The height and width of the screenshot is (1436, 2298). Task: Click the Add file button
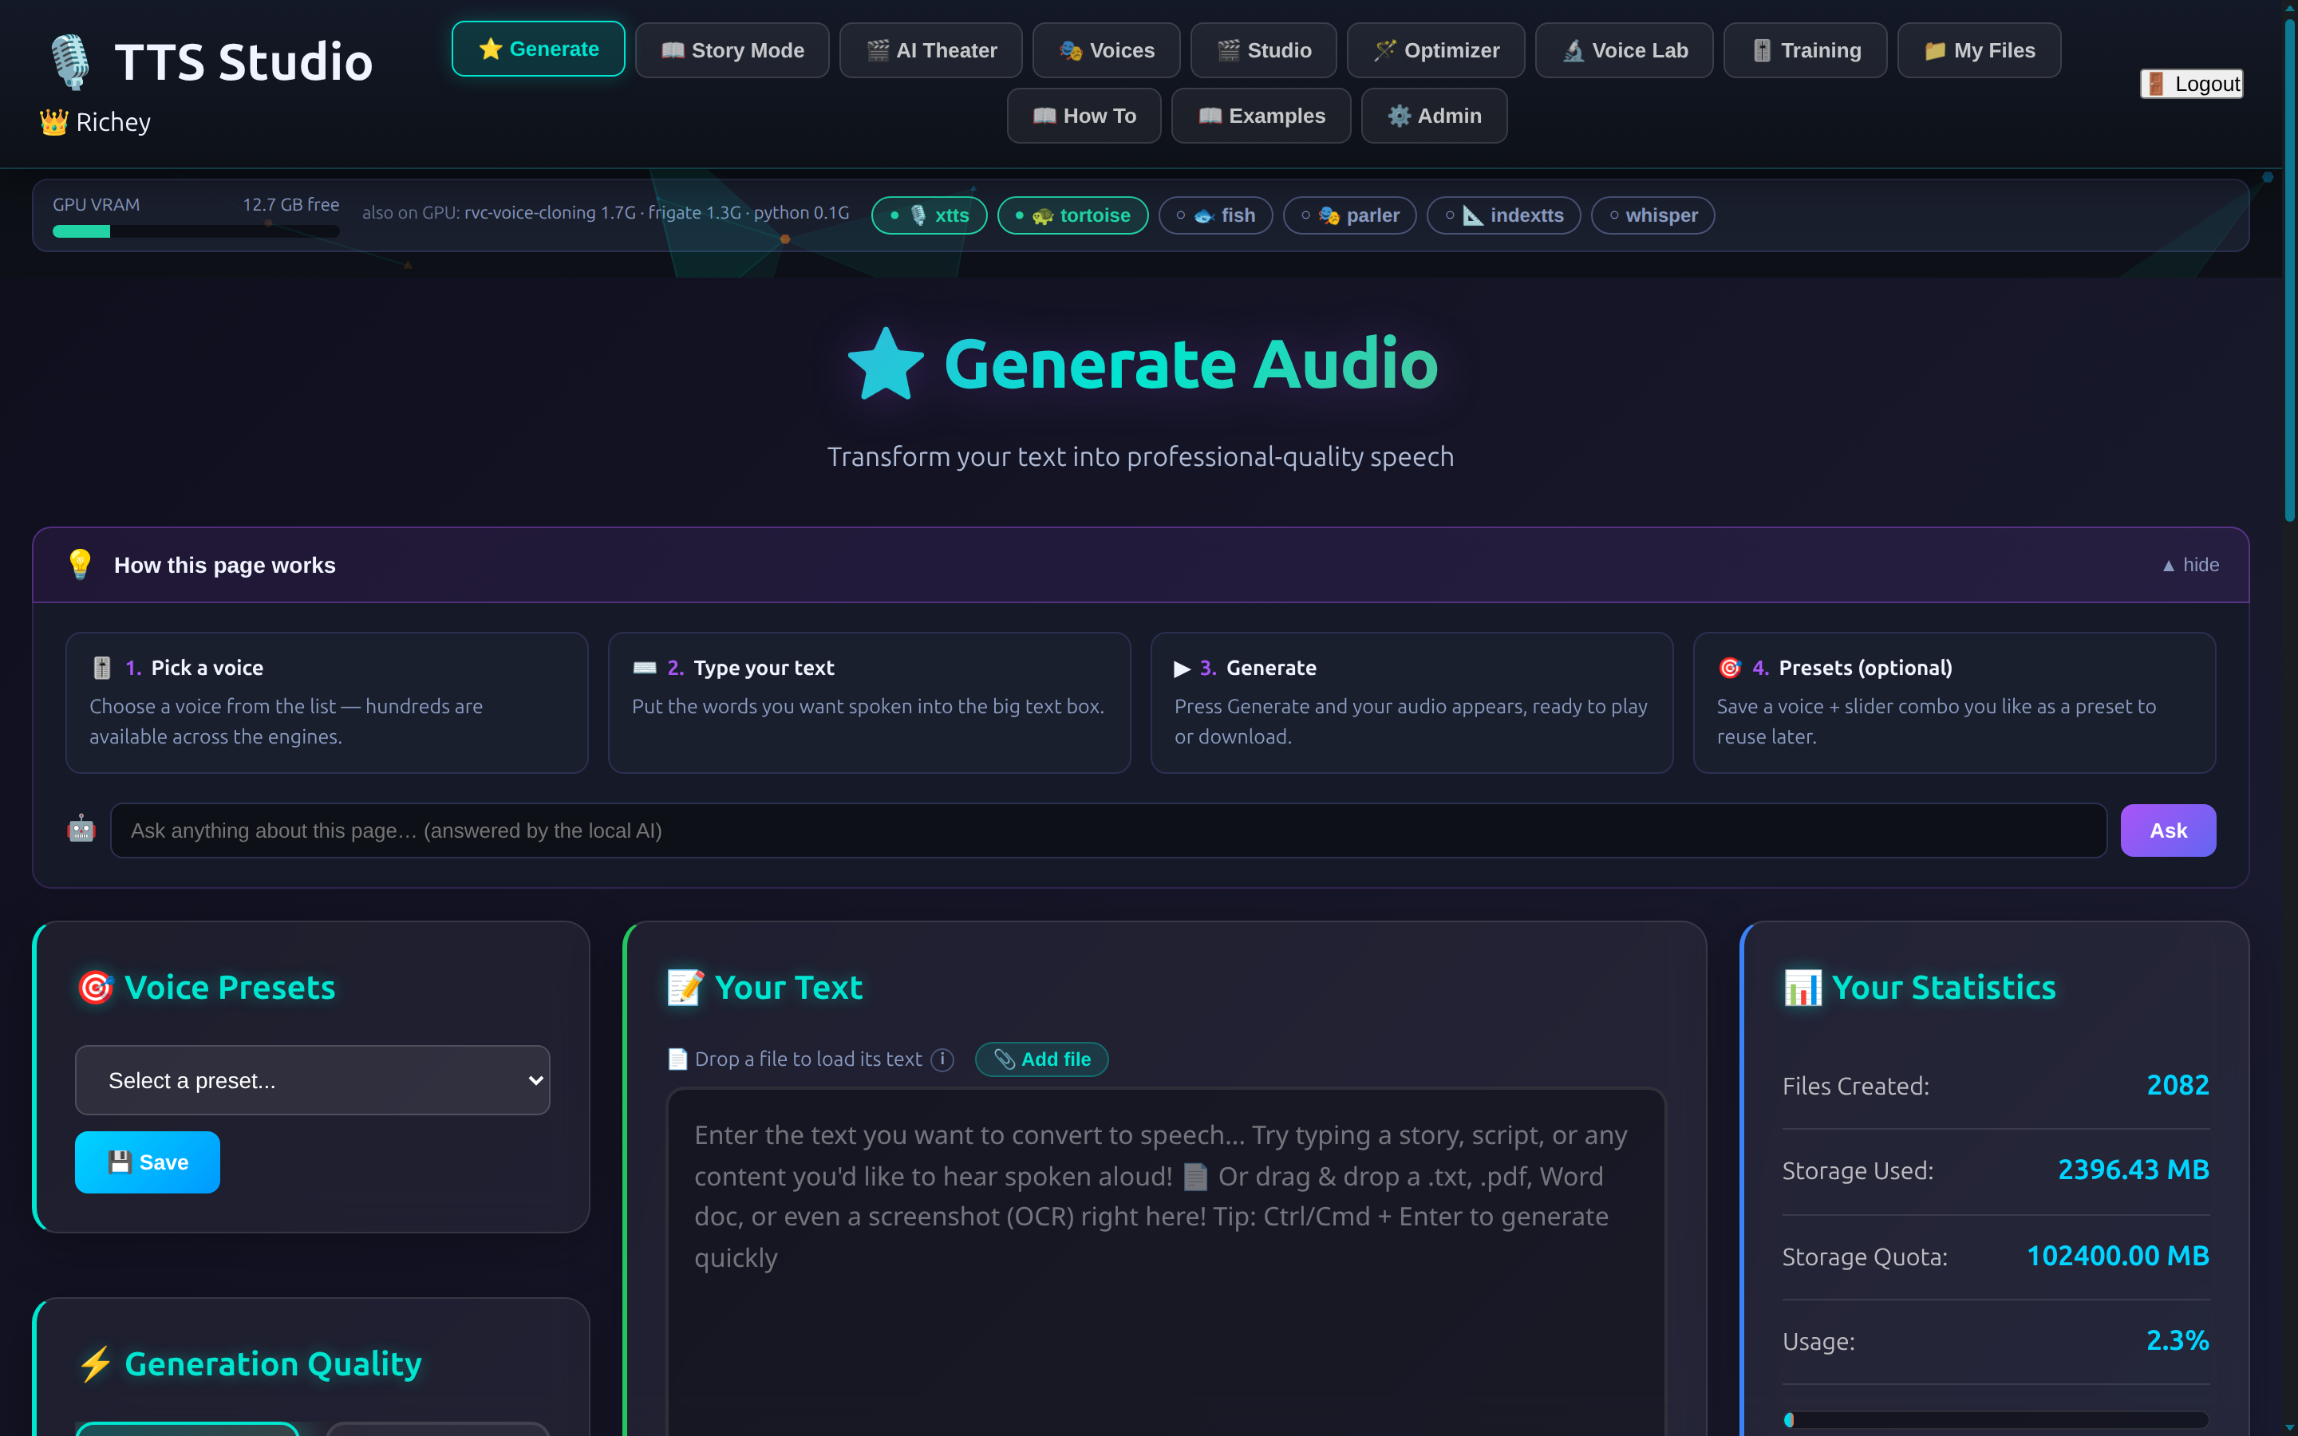pos(1042,1060)
